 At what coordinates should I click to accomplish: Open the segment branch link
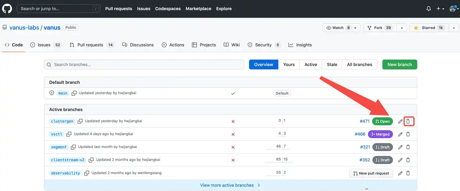pyautogui.click(x=59, y=147)
